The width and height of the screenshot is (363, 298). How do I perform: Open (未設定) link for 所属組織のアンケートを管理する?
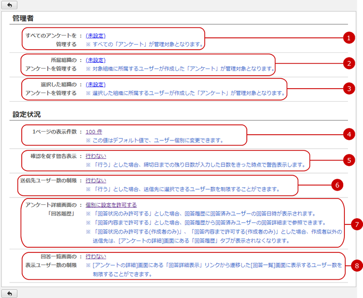(x=95, y=60)
